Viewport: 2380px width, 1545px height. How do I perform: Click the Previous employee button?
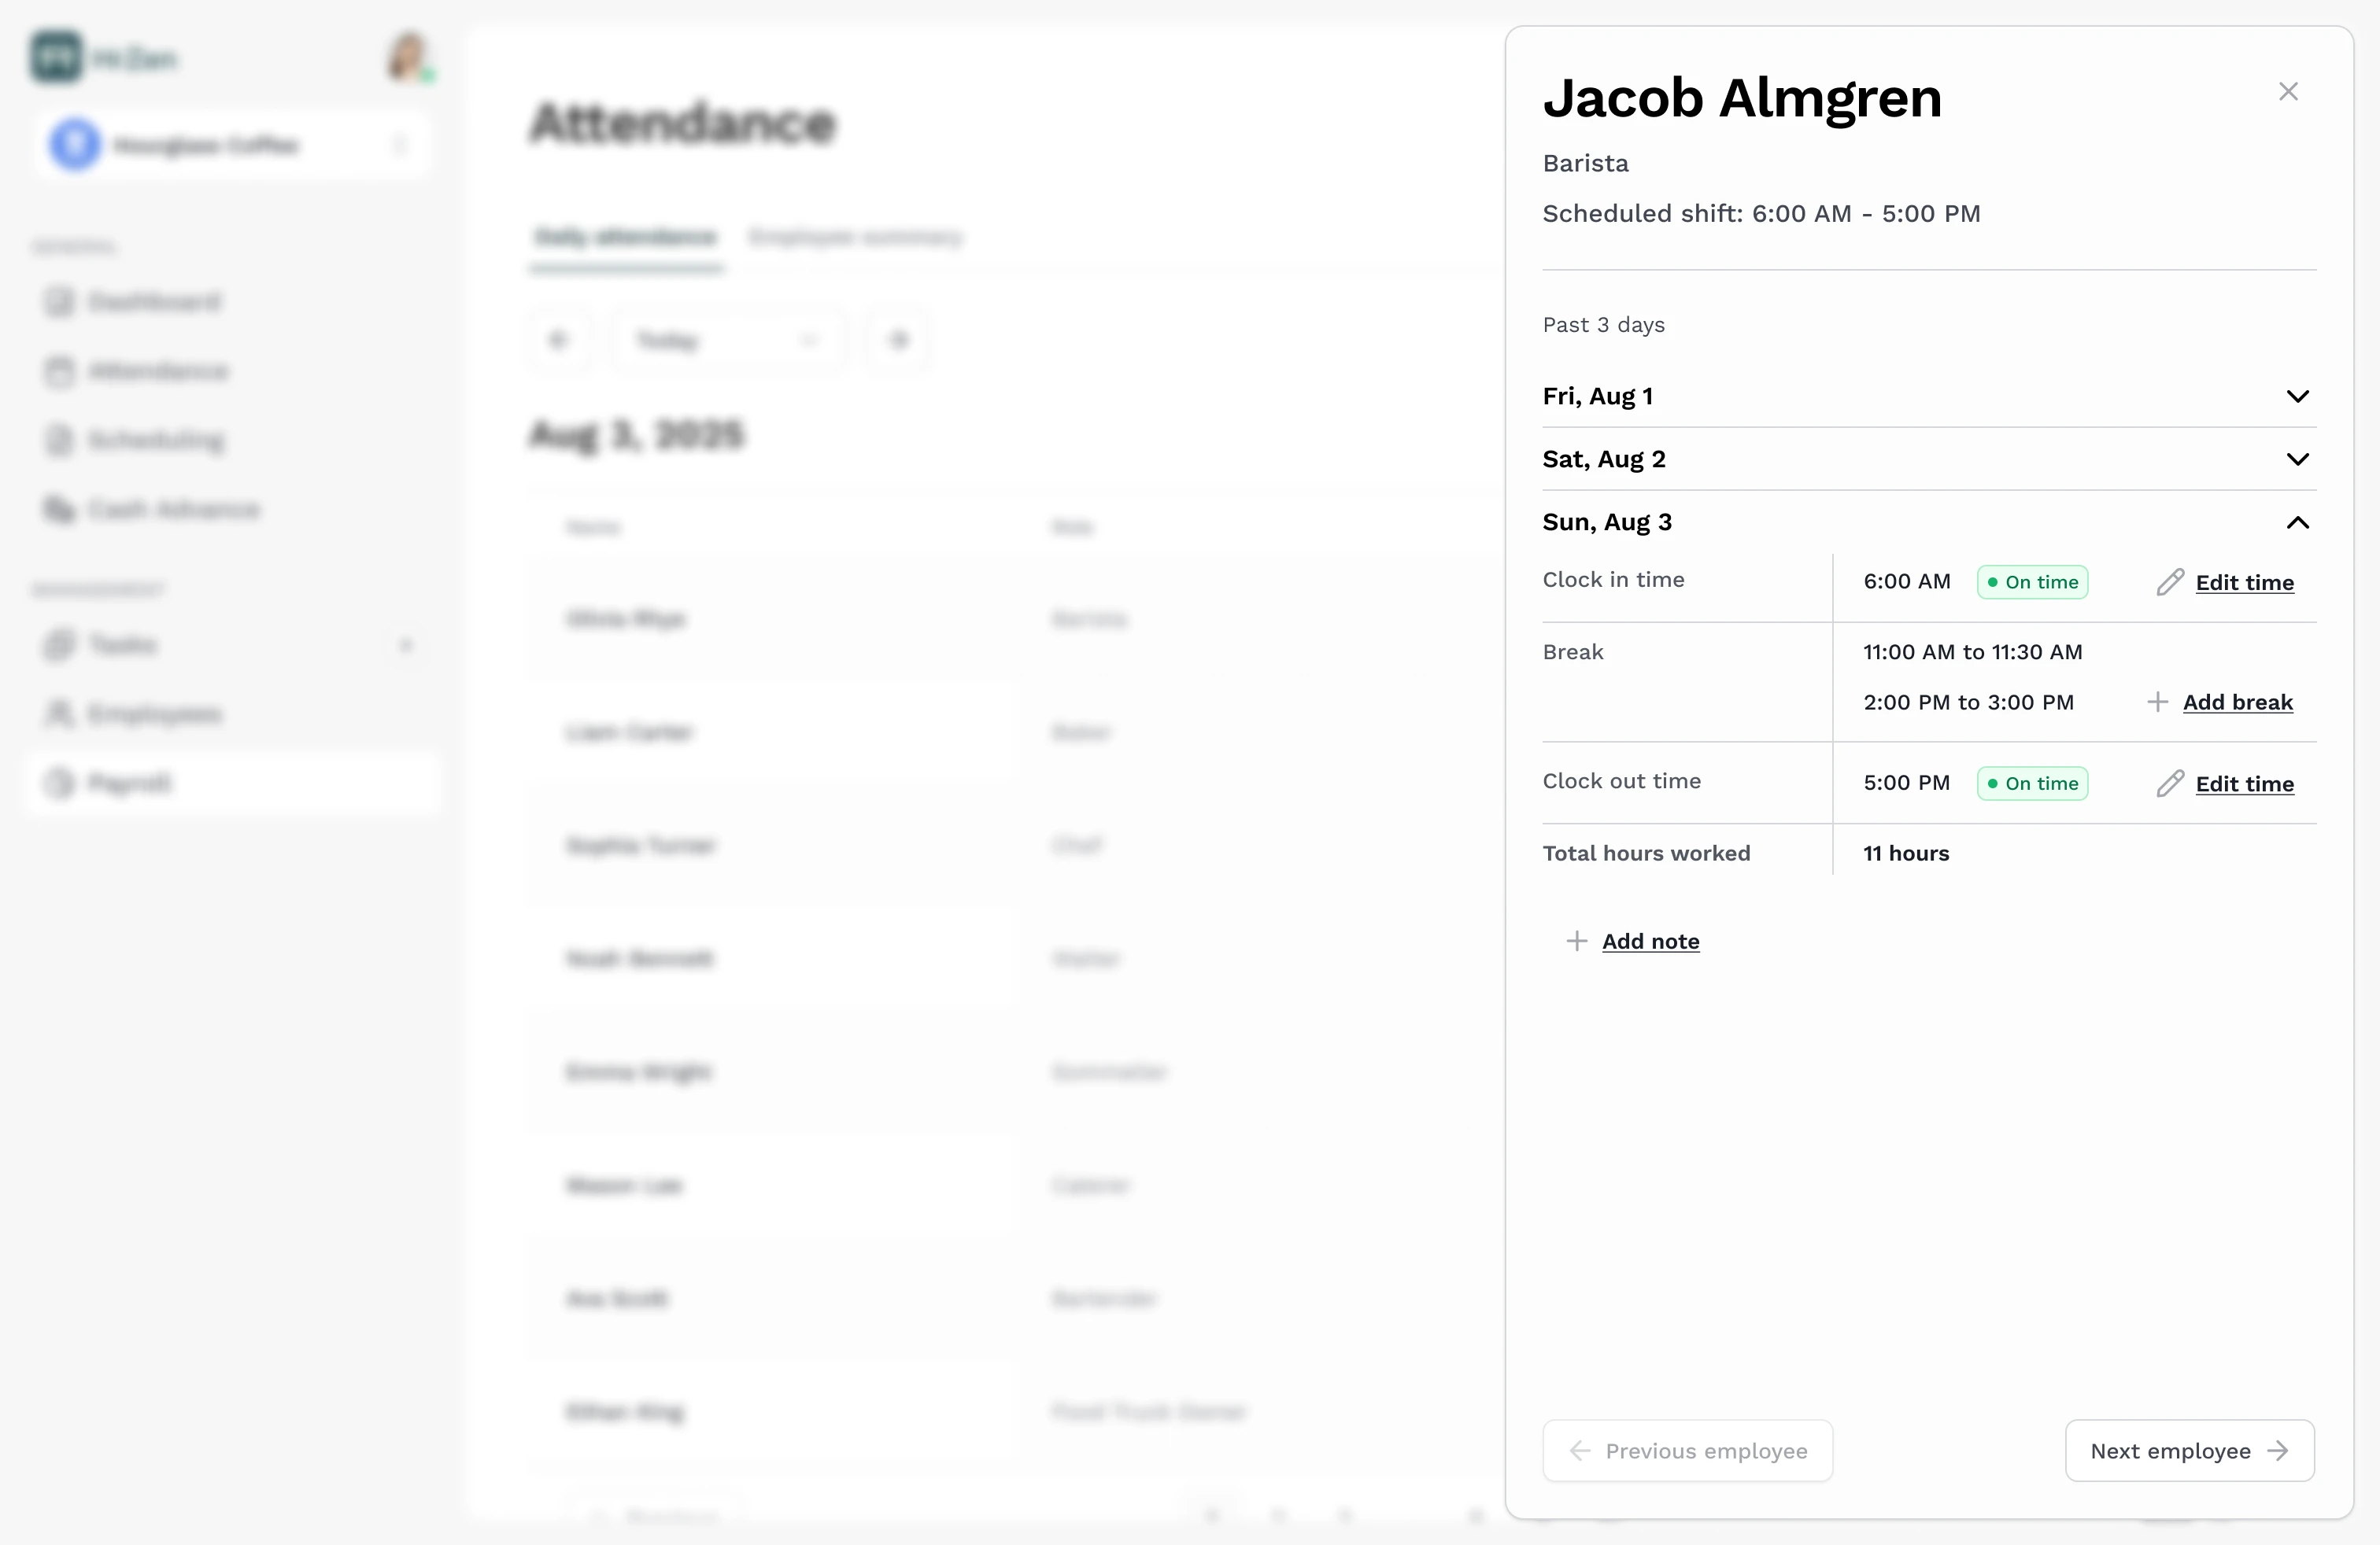point(1686,1450)
